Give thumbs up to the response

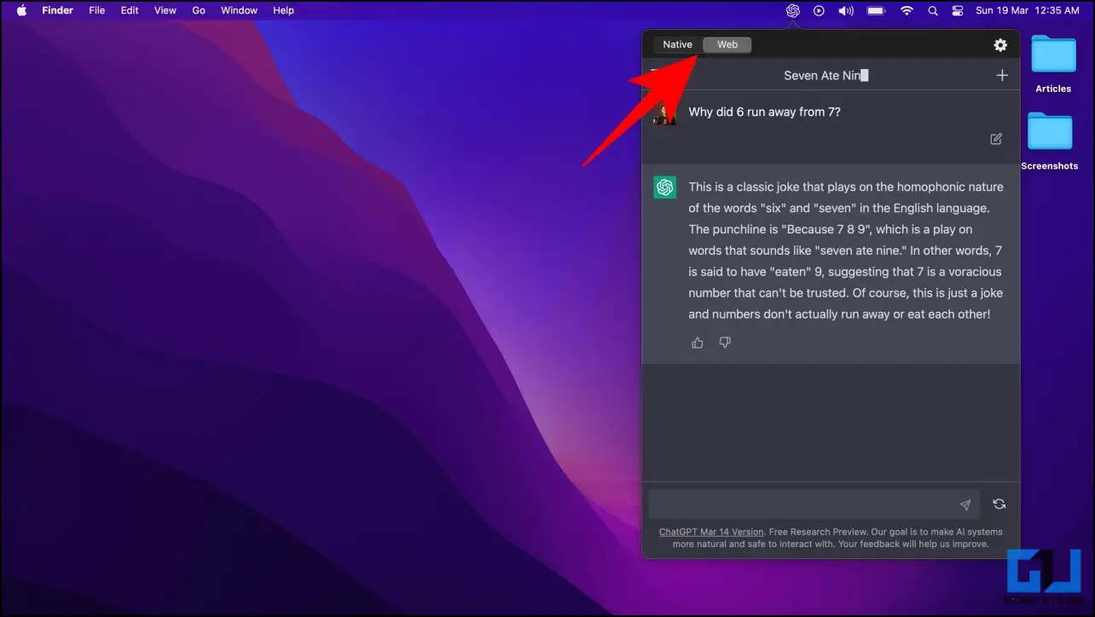[698, 343]
